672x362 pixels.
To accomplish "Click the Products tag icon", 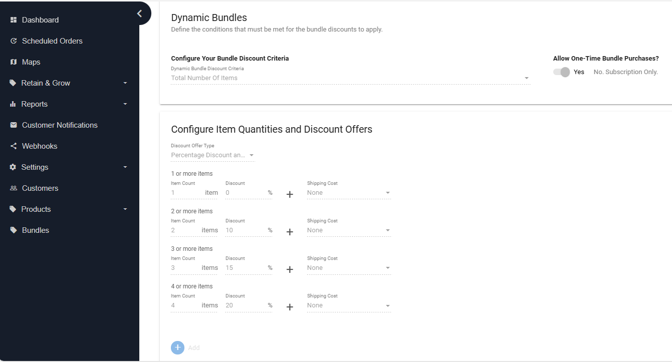I will 13,209.
